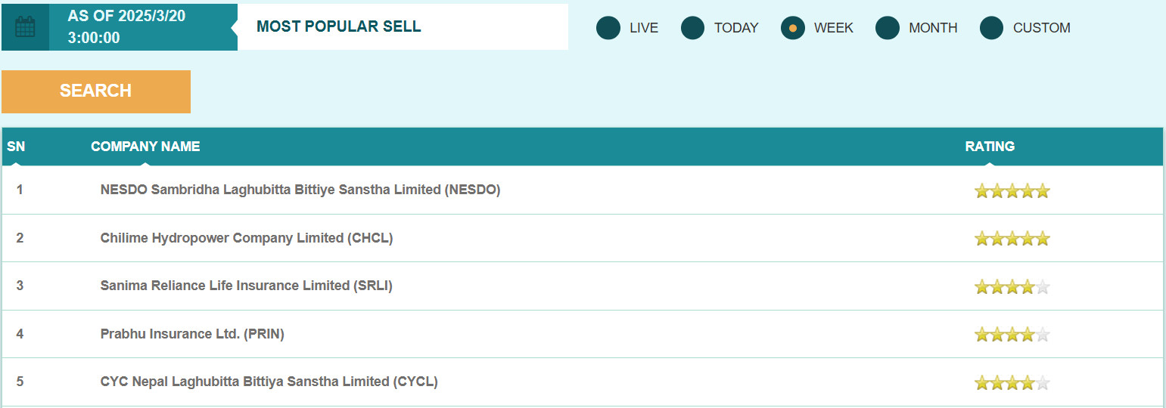1166x408 pixels.
Task: Click the Prabhu Insurance star rating
Action: tap(1012, 335)
